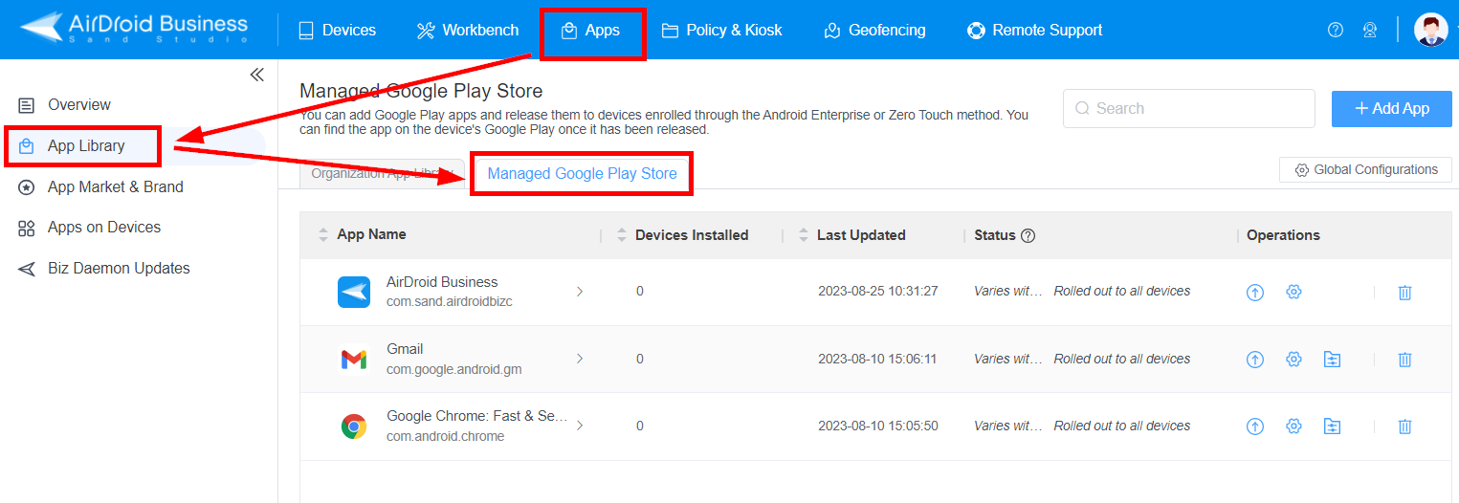Click the com.sand.airdroidbizc package name
This screenshot has width=1459, height=503.
pyautogui.click(x=450, y=302)
